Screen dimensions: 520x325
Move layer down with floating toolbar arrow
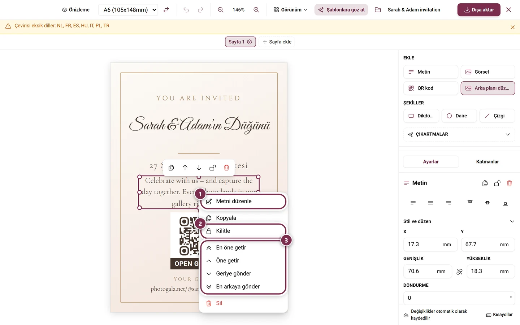[x=199, y=168]
